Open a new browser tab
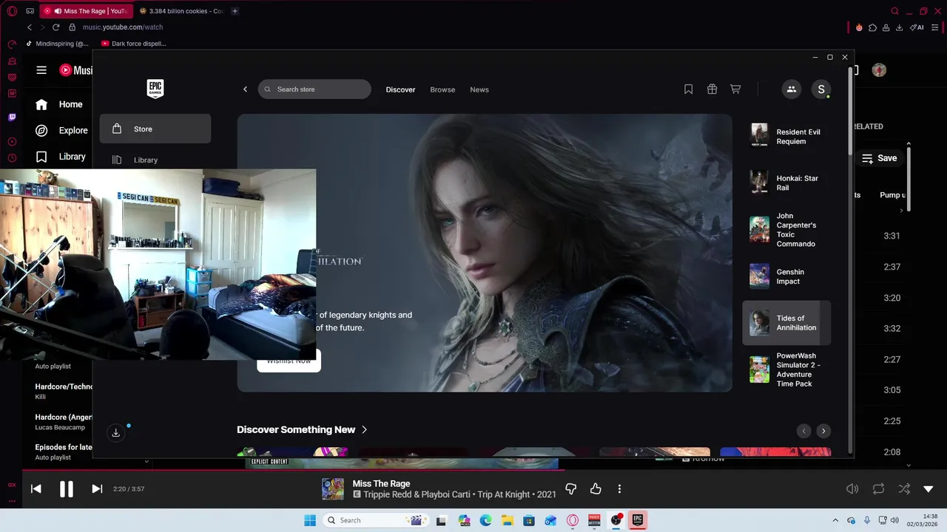947x532 pixels. pyautogui.click(x=235, y=11)
